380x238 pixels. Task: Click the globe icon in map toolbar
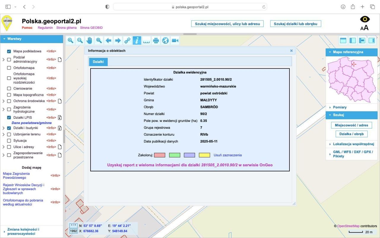point(165,40)
